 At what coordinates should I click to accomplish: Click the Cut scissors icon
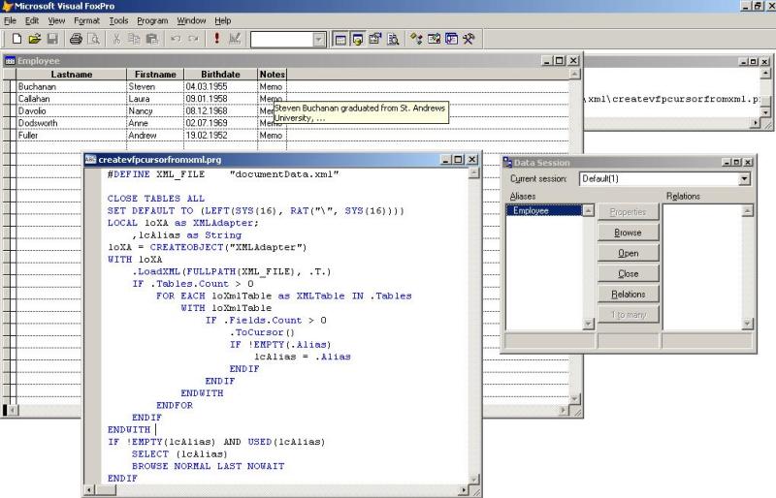[116, 39]
